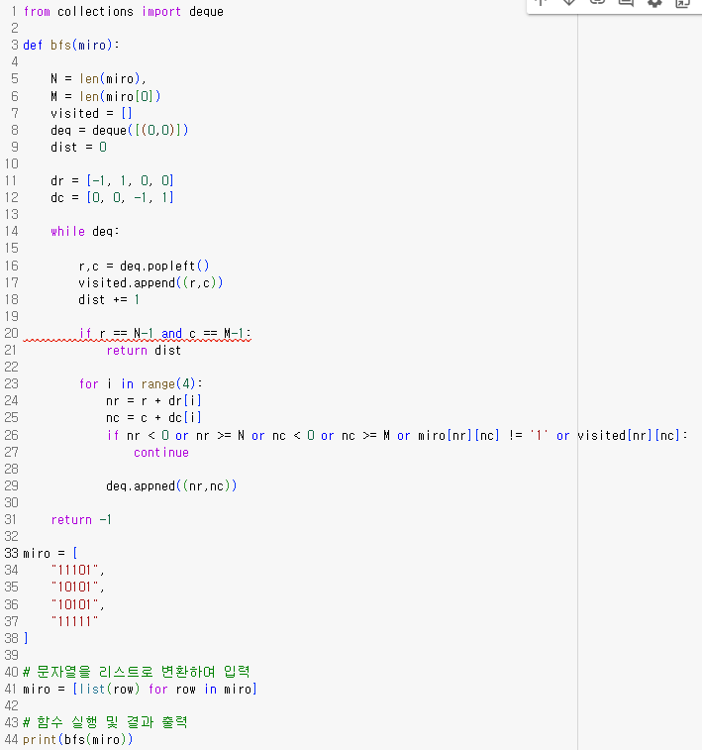Image resolution: width=702 pixels, height=750 pixels.
Task: Click 'visited.append((r,c))' line
Action: click(x=150, y=282)
